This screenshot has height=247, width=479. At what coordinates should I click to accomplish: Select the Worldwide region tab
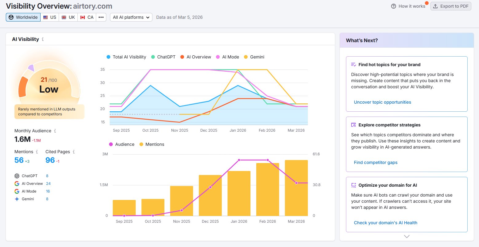pos(23,17)
